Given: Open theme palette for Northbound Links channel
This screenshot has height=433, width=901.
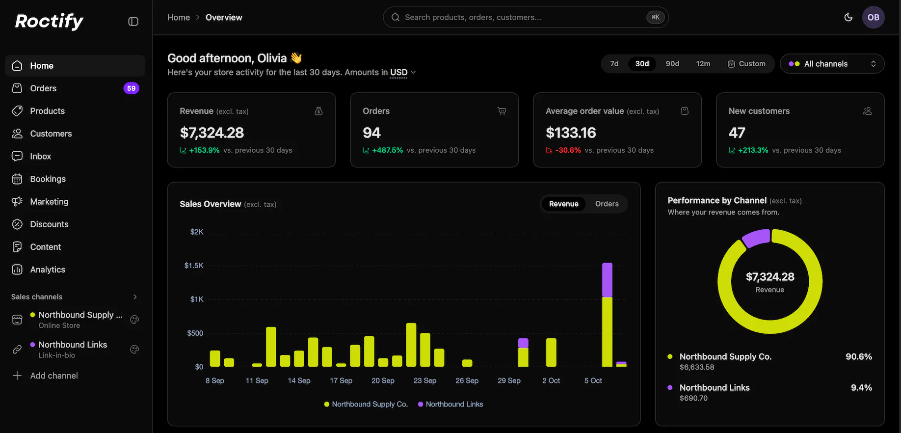Looking at the screenshot, I should (x=134, y=350).
